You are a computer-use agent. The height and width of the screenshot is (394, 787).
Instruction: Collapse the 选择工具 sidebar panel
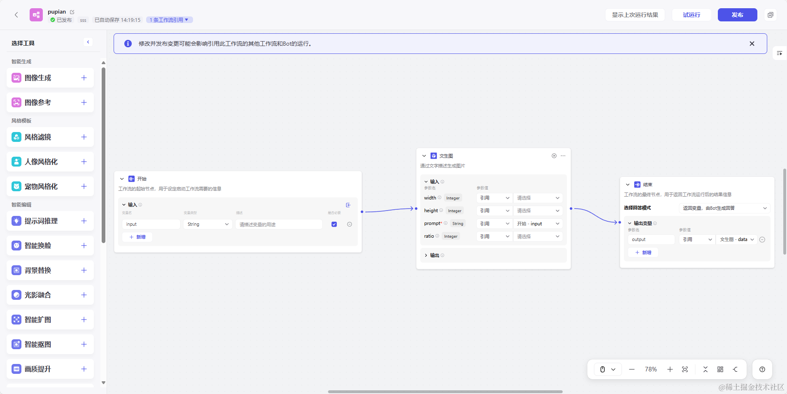click(88, 42)
